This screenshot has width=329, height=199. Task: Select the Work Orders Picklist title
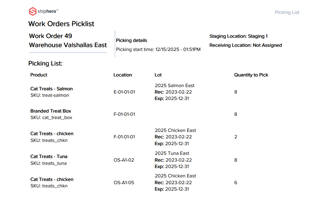pos(61,24)
